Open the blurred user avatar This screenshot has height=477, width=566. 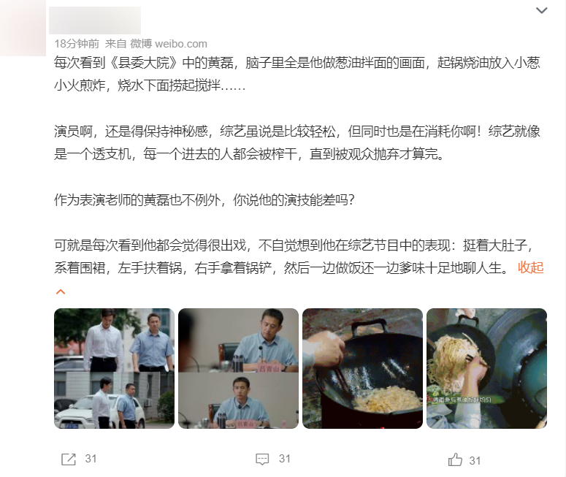coord(23,28)
